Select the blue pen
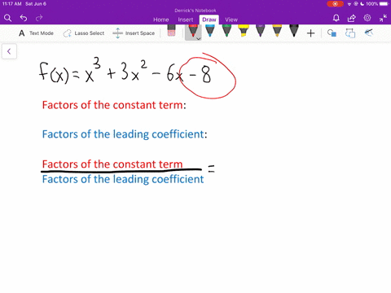The width and height of the screenshot is (391, 293). click(x=210, y=31)
